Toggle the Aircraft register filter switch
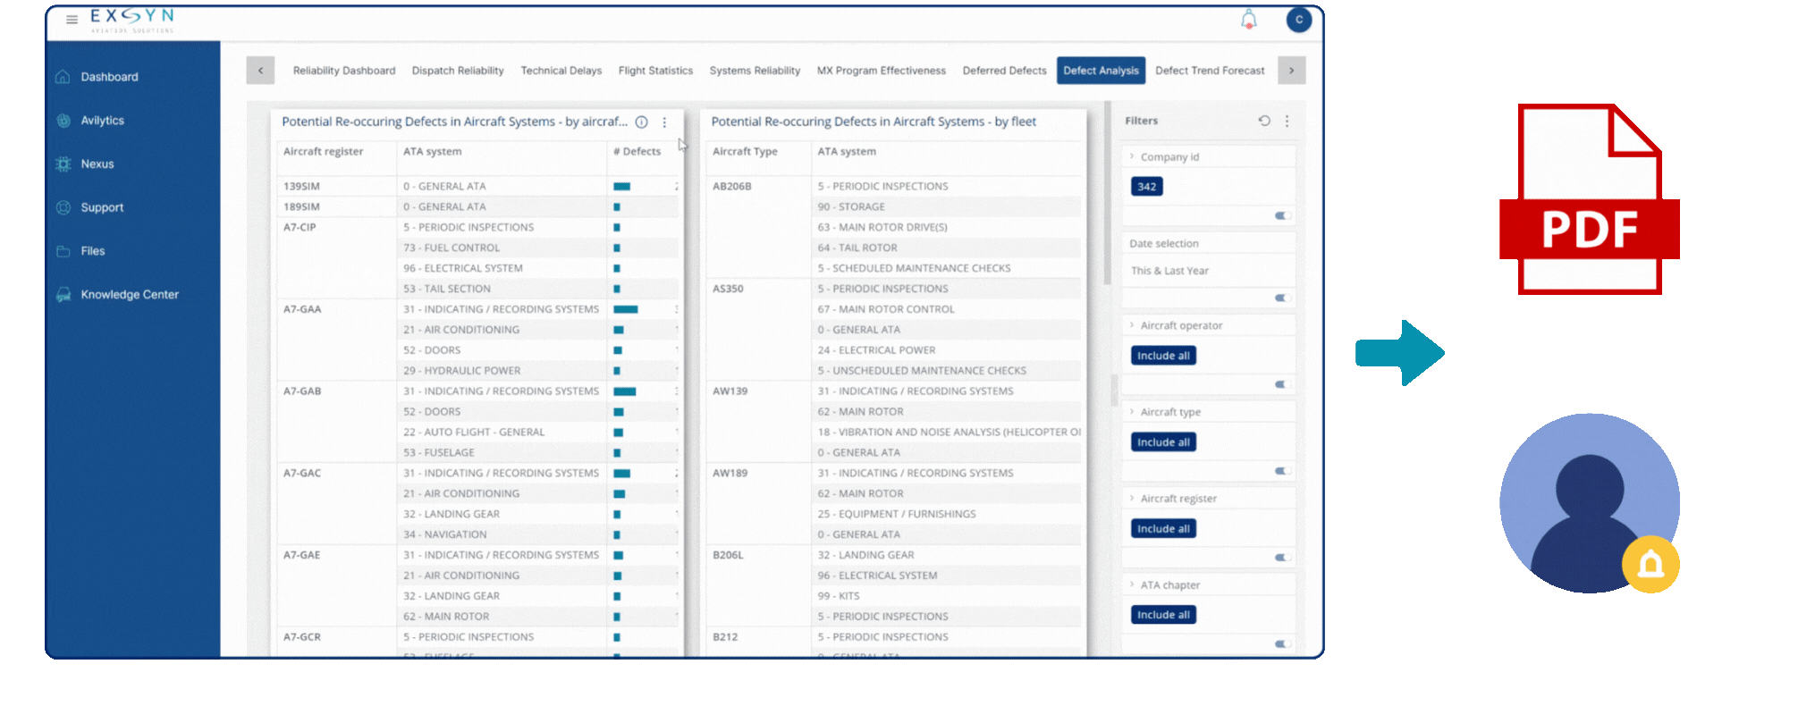Screen dimensions: 1798x706 [x=1282, y=558]
